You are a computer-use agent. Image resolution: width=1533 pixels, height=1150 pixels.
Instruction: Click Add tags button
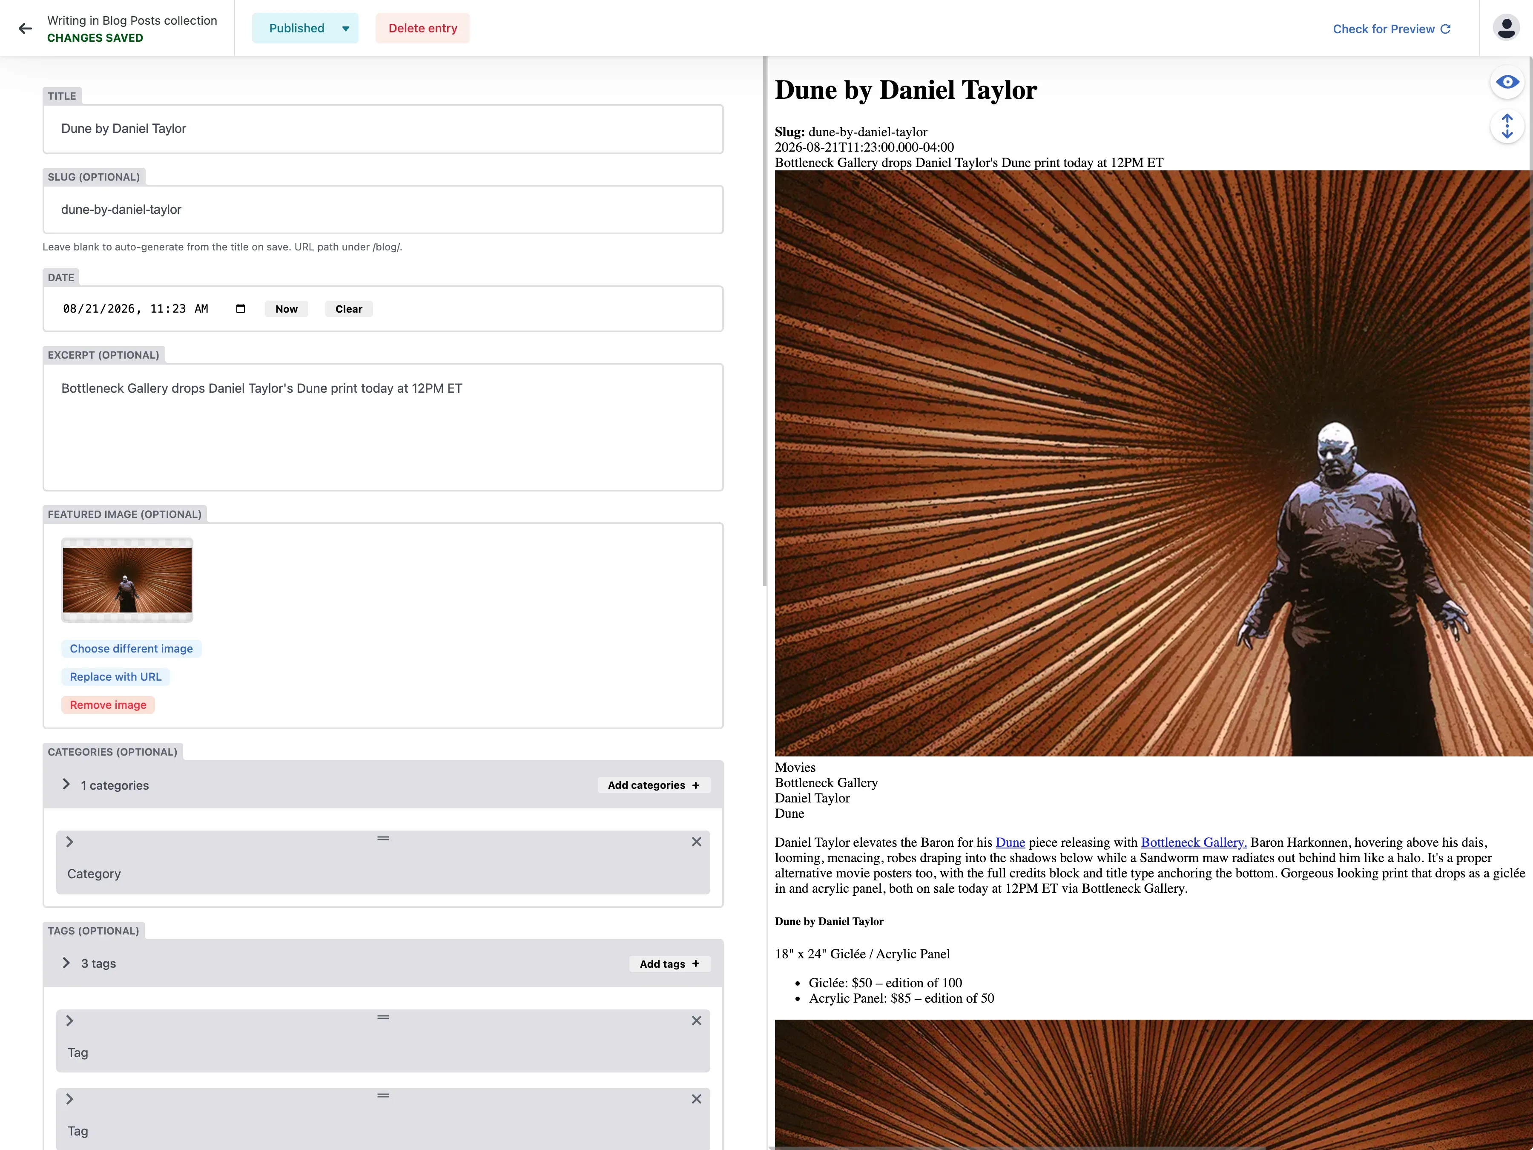pos(669,963)
